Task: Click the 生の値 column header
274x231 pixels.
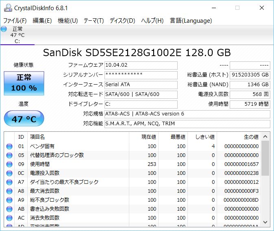Action: point(239,137)
